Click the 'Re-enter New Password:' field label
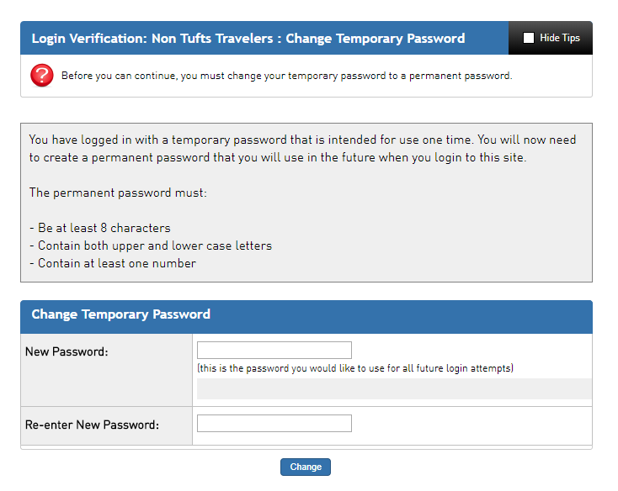Screen dimensions: 618x491 pos(93,425)
